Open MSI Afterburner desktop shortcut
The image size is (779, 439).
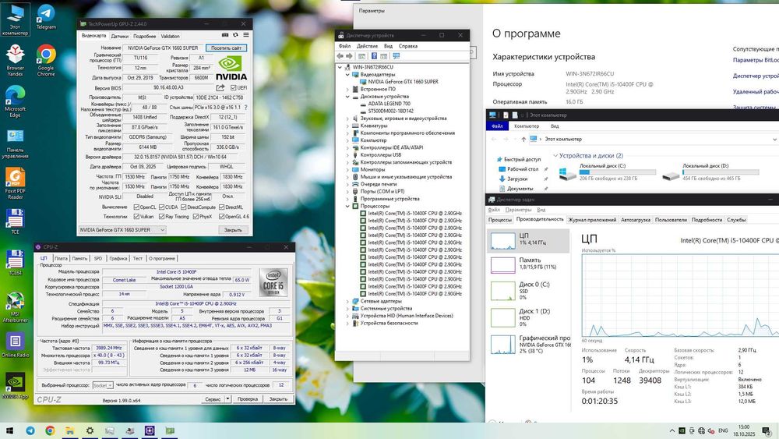(15, 306)
